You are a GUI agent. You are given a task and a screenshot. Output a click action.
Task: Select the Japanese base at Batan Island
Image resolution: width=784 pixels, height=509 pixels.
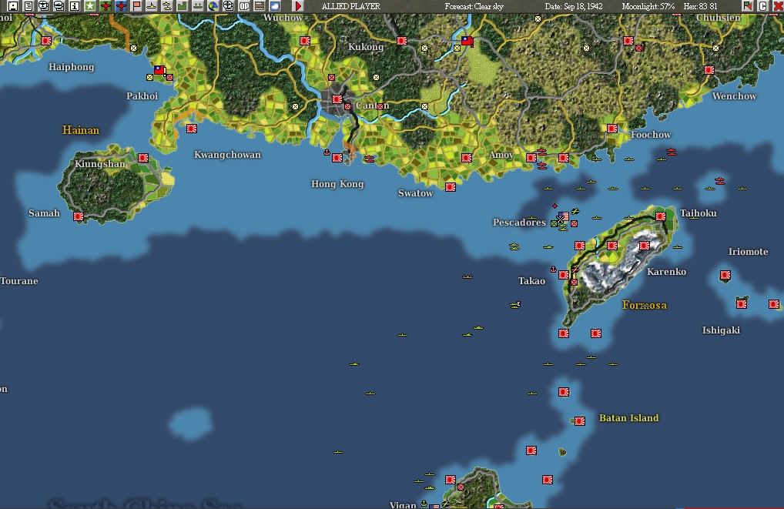[x=579, y=421]
